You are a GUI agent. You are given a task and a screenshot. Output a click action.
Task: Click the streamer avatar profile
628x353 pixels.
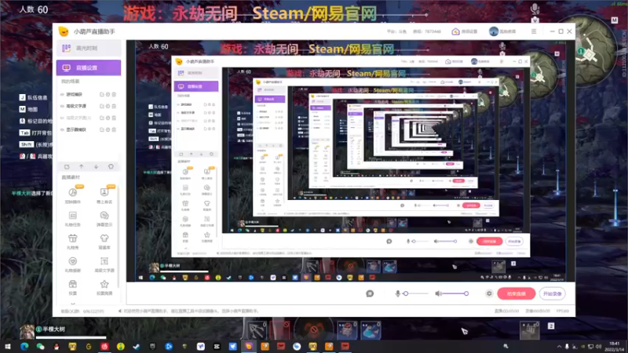[x=494, y=31]
